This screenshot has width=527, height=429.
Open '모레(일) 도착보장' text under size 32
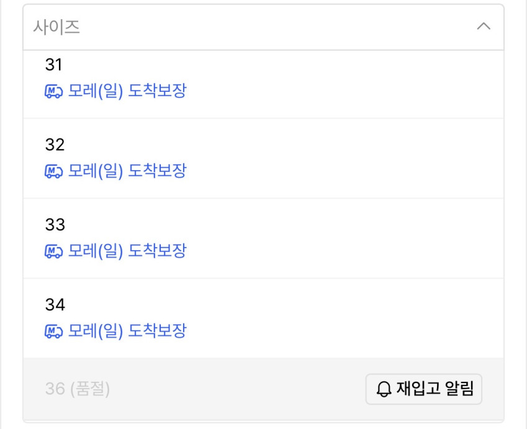[127, 171]
